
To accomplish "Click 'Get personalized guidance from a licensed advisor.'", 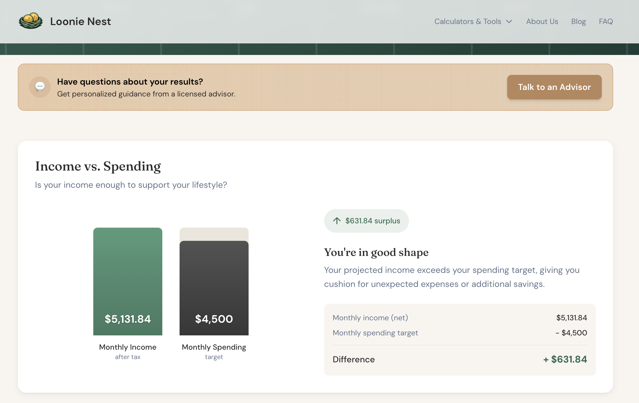I will [x=146, y=94].
